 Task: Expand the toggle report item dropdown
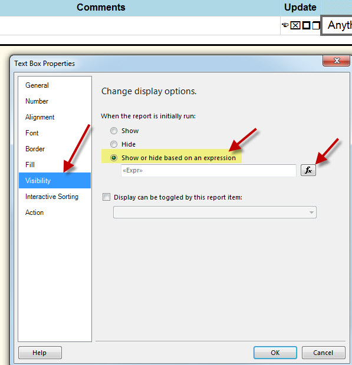point(215,212)
